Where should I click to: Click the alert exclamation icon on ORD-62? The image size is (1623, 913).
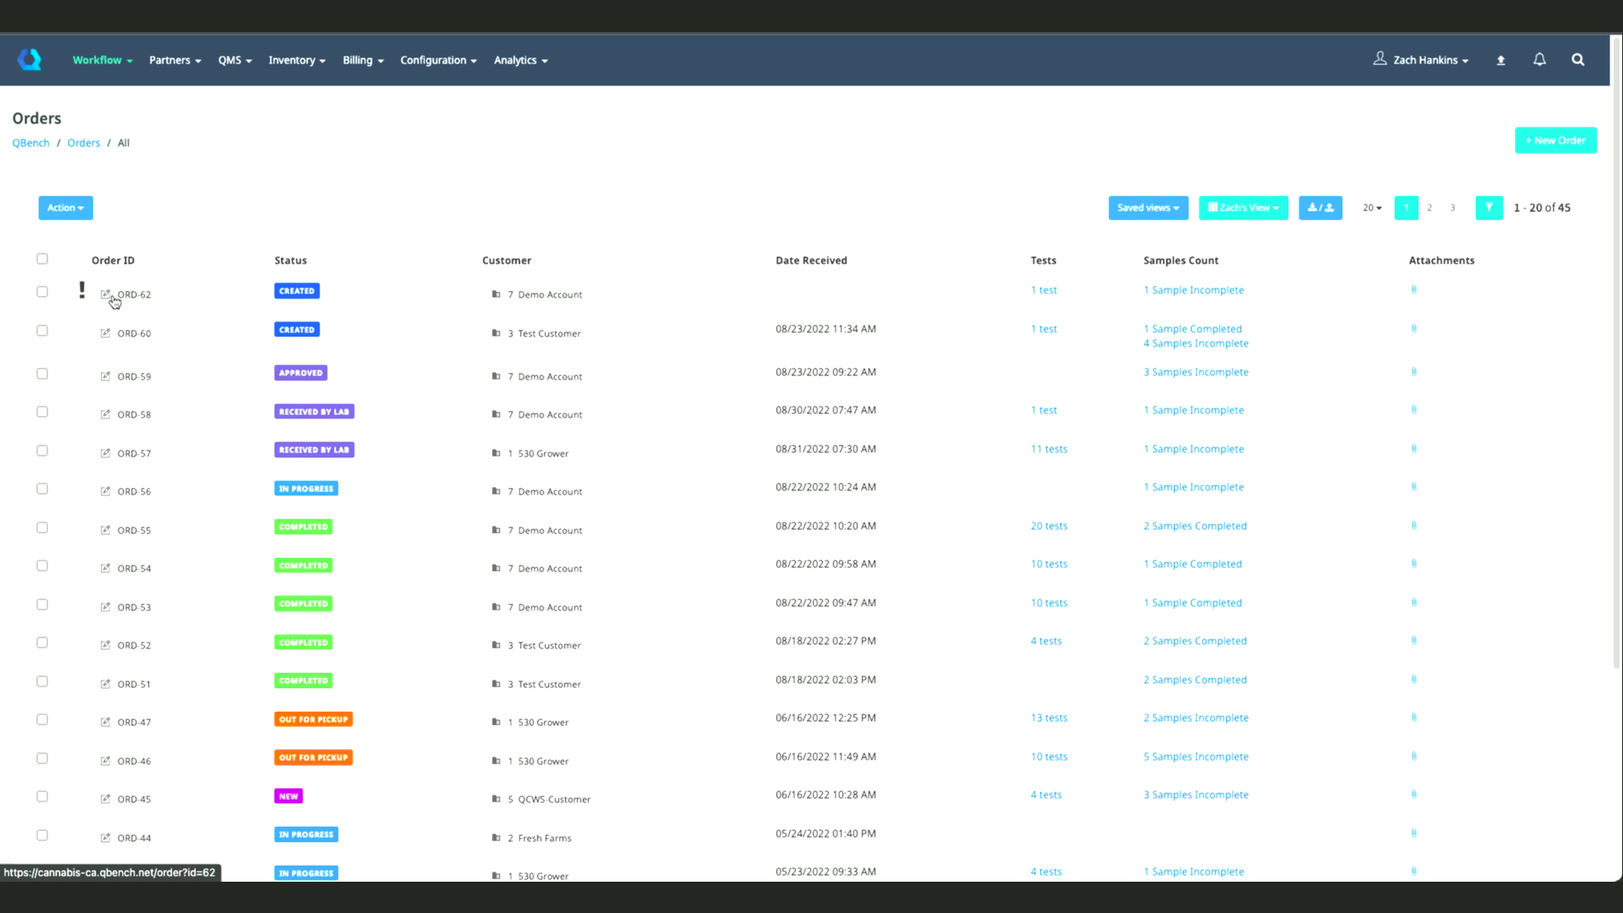point(82,291)
